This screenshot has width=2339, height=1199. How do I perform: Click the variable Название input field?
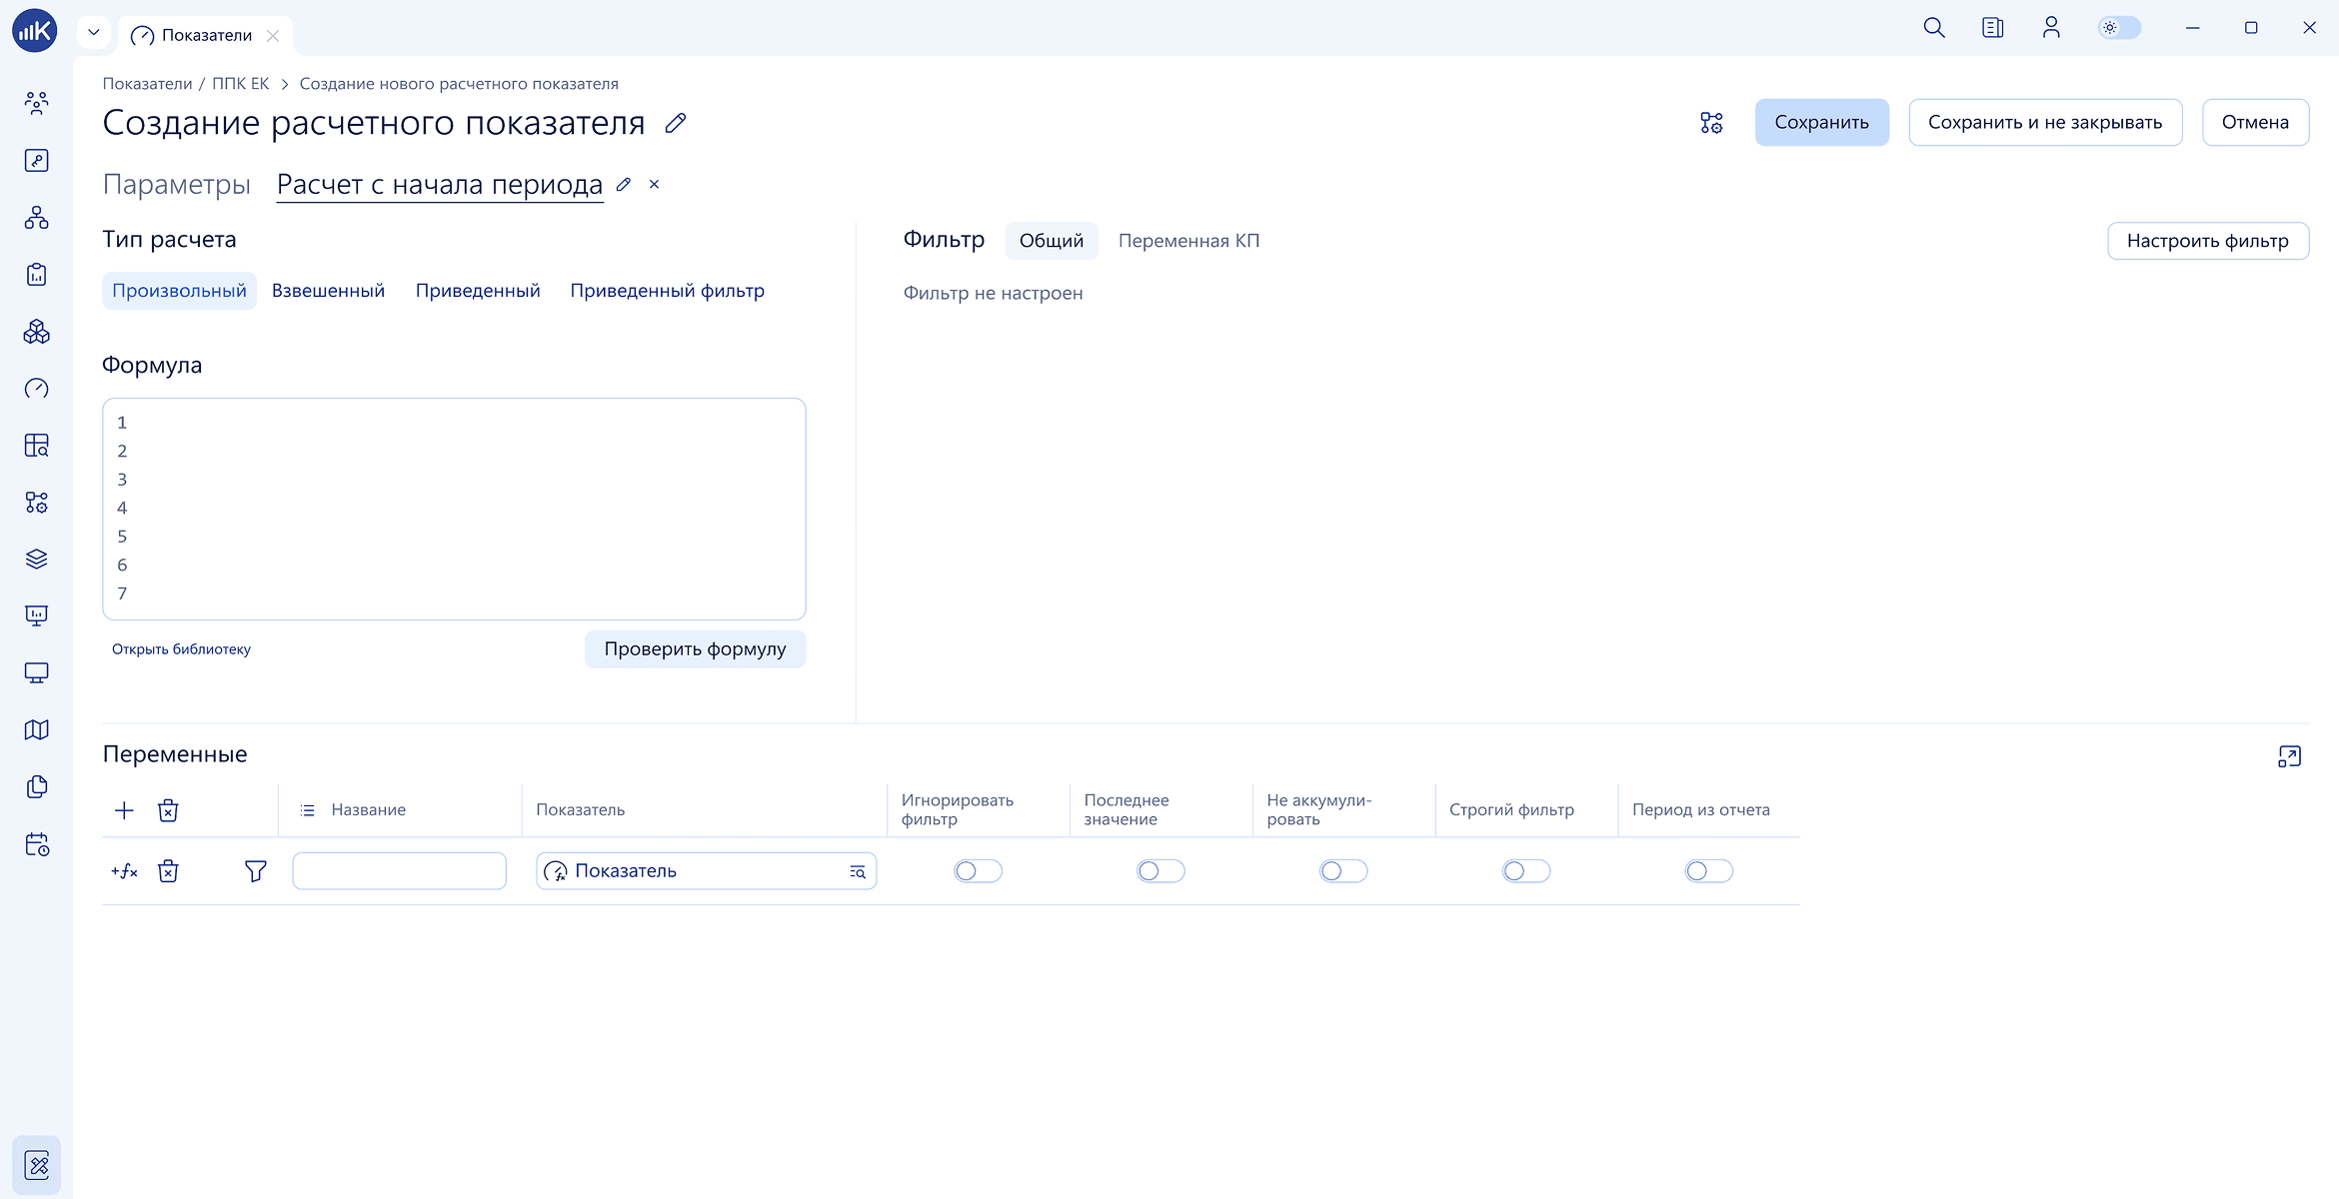tap(399, 871)
